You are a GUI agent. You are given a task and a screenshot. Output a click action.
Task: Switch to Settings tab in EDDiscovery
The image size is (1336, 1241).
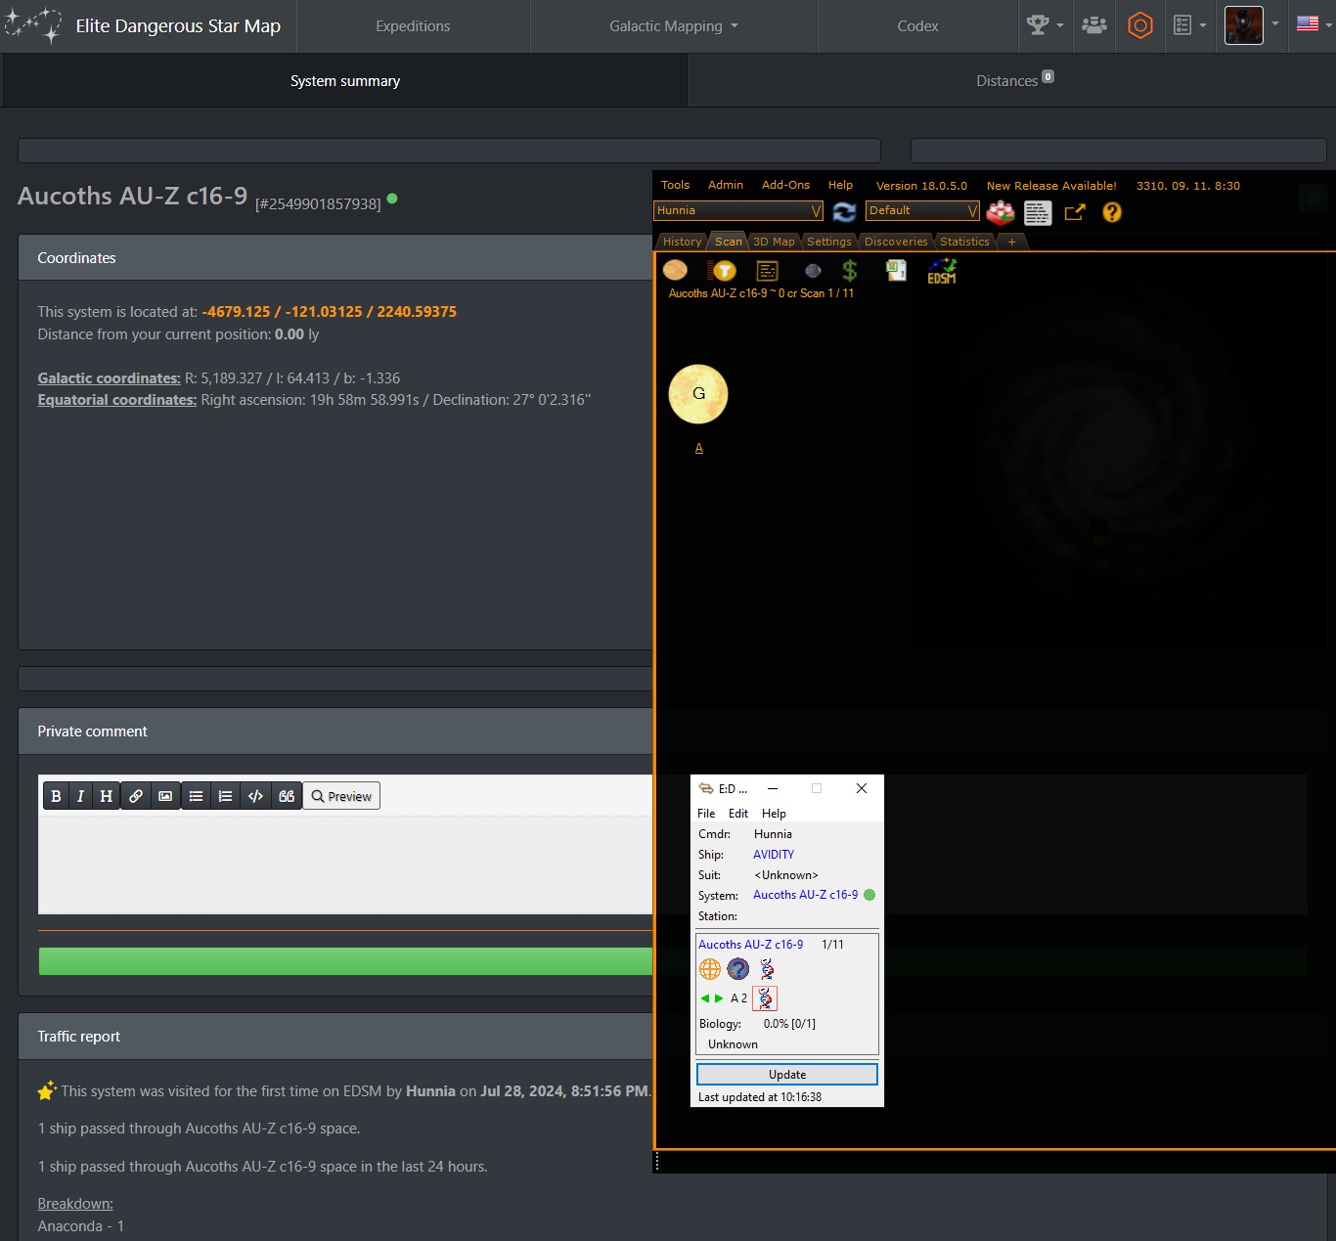829,242
